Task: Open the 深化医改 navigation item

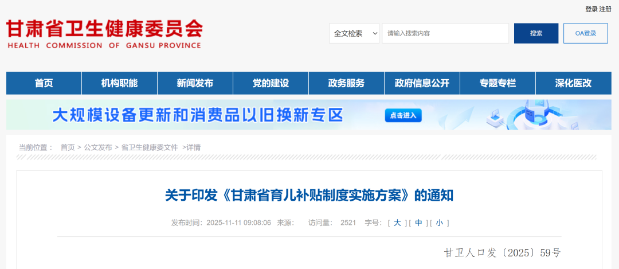Action: click(573, 83)
